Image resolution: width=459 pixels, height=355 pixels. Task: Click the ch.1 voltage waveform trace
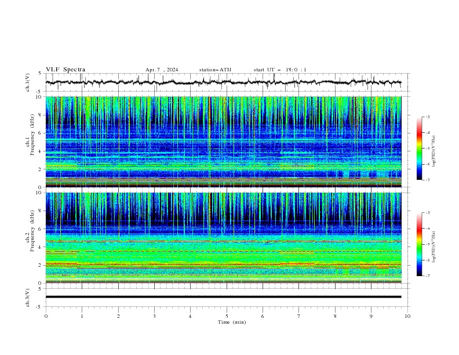click(223, 82)
